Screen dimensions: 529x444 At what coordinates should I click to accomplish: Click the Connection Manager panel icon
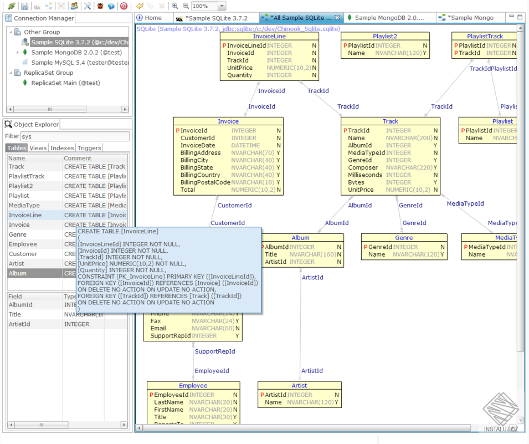pos(8,18)
